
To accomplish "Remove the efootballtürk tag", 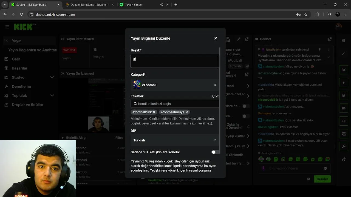I will pyautogui.click(x=154, y=112).
